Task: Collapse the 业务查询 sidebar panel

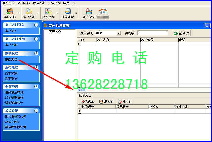Action: click(36, 86)
